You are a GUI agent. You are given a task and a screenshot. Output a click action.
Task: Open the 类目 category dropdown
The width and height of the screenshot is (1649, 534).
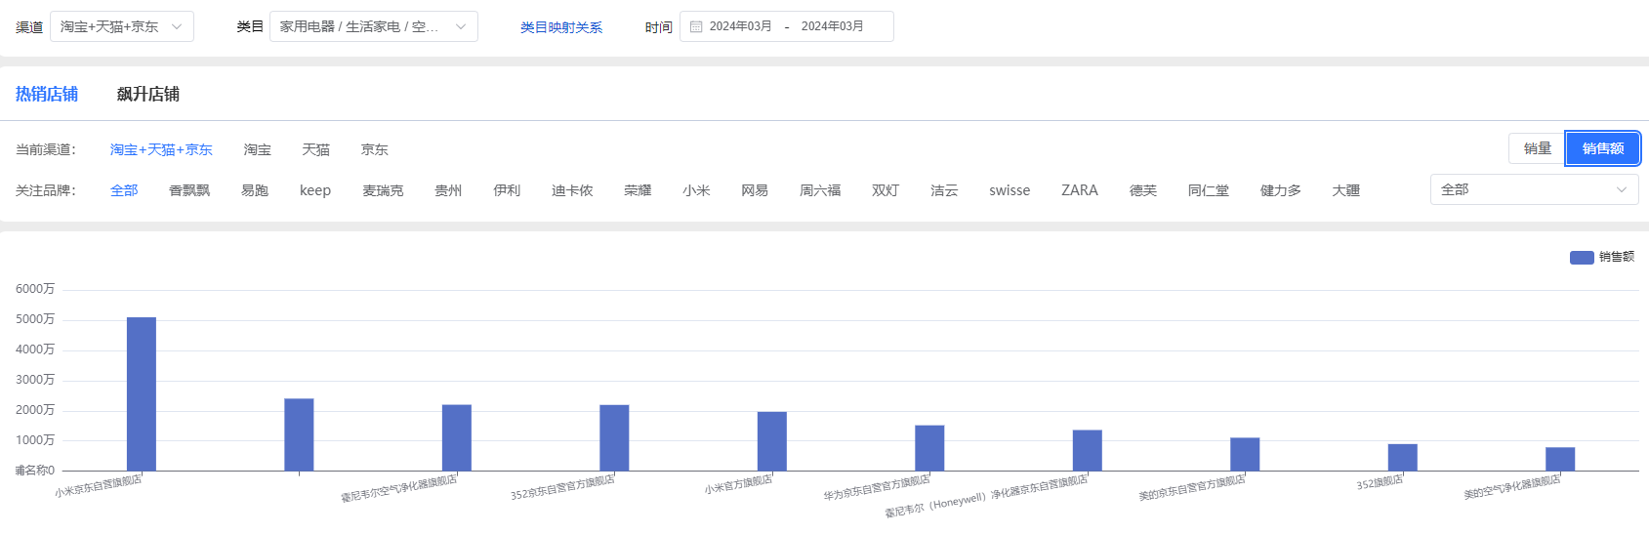[374, 26]
